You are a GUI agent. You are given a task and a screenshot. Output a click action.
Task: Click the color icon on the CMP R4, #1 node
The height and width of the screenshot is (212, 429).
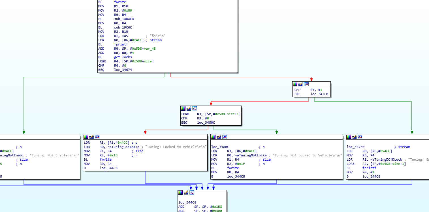point(295,84)
